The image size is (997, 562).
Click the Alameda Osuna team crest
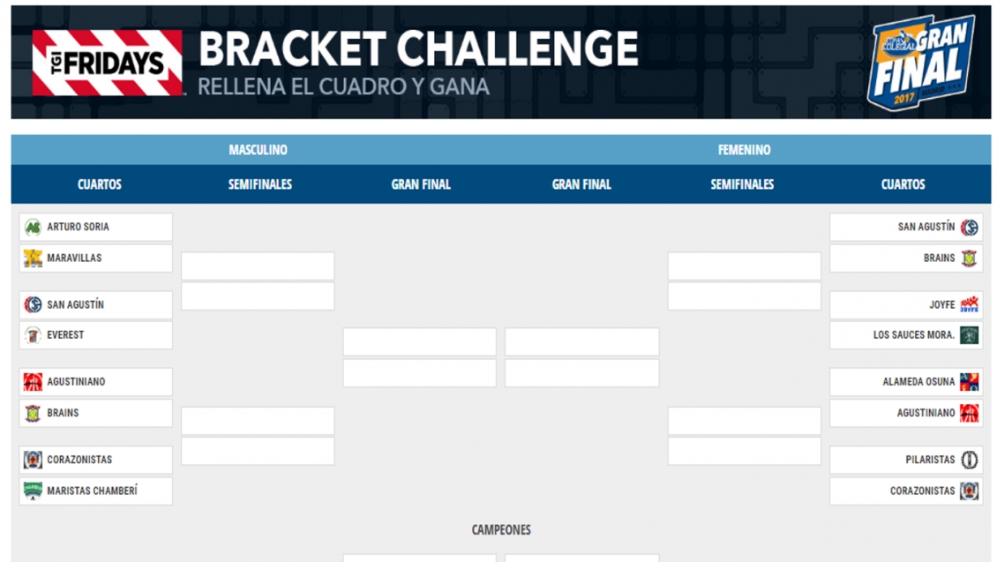pyautogui.click(x=969, y=382)
